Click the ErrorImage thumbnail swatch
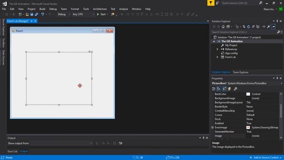The image size is (284, 160). click(248, 128)
